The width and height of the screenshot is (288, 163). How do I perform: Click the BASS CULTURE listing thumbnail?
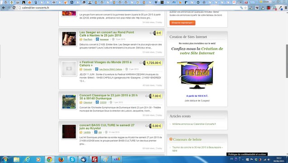point(69,131)
